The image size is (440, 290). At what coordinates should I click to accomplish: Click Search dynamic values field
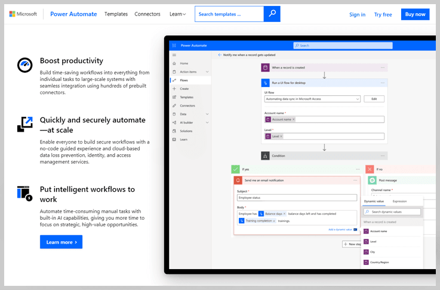click(392, 212)
